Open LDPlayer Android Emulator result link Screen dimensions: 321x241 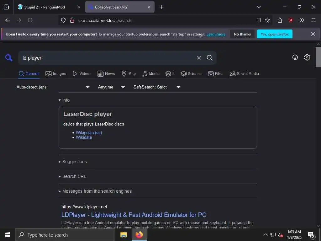(134, 215)
